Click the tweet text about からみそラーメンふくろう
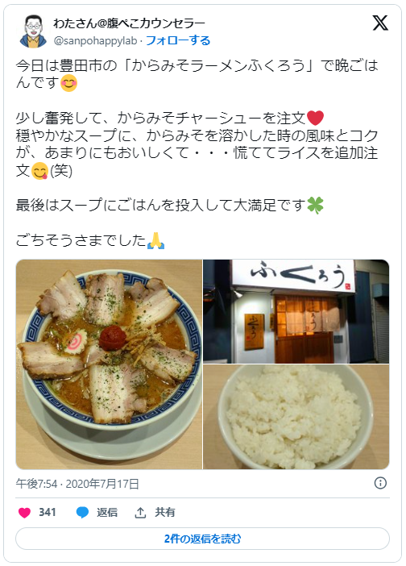This screenshot has width=406, height=566. click(x=197, y=74)
